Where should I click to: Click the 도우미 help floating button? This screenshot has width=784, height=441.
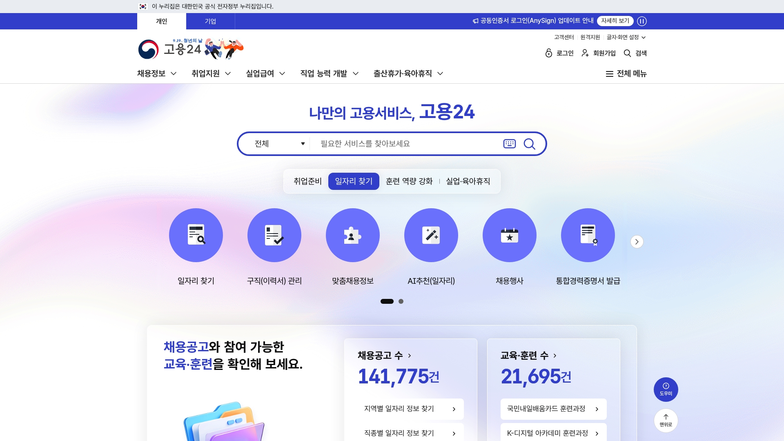tap(666, 390)
